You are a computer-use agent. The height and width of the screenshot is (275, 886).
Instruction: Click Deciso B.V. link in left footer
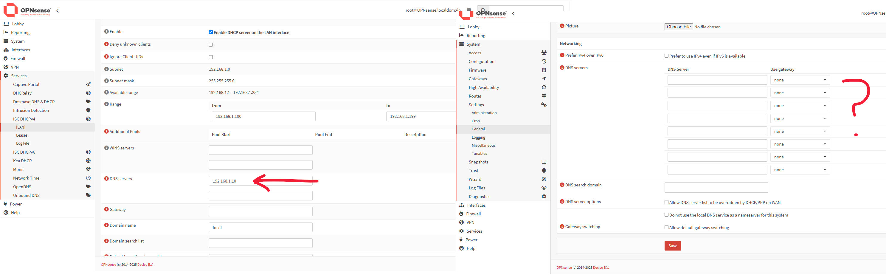point(145,265)
